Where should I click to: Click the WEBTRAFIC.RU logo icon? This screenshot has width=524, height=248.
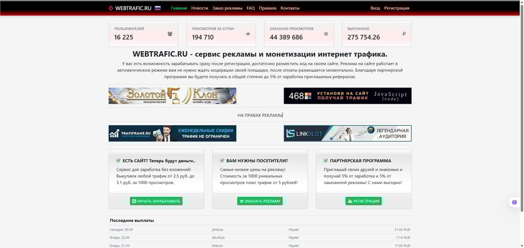click(x=111, y=8)
